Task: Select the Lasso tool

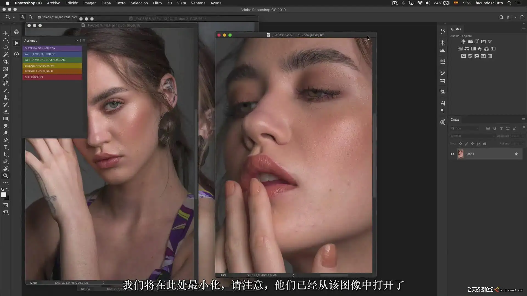Action: point(5,47)
